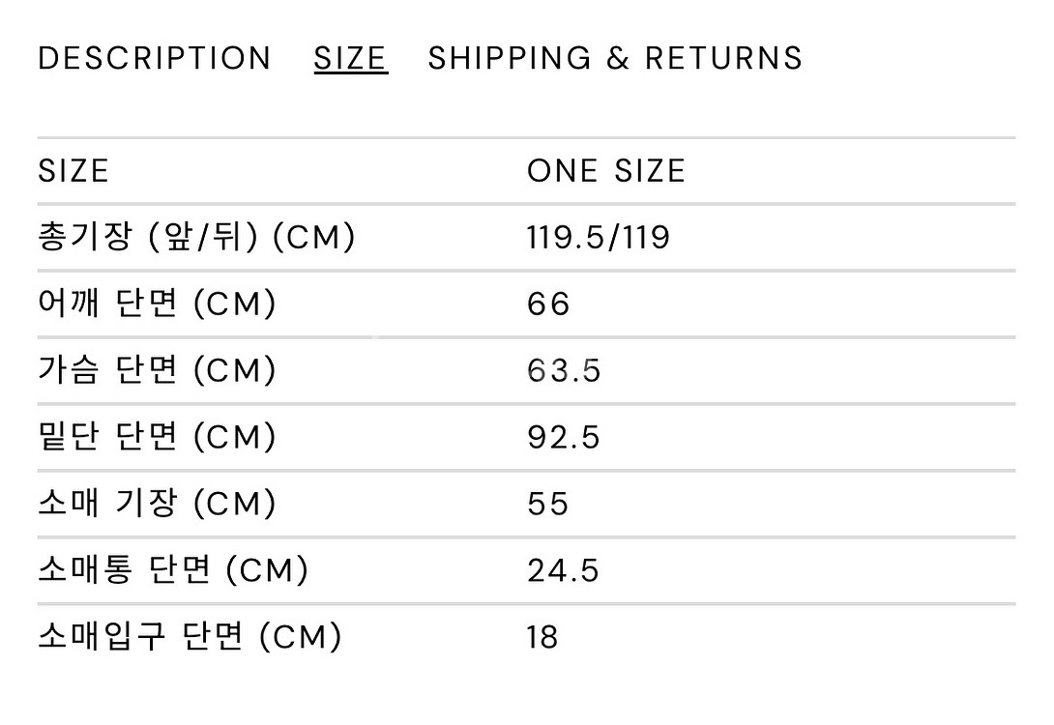
Task: Click the 92.5 measurement value
Action: [565, 437]
